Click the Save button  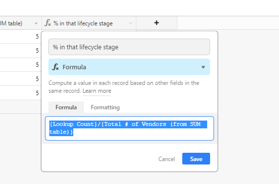196,159
